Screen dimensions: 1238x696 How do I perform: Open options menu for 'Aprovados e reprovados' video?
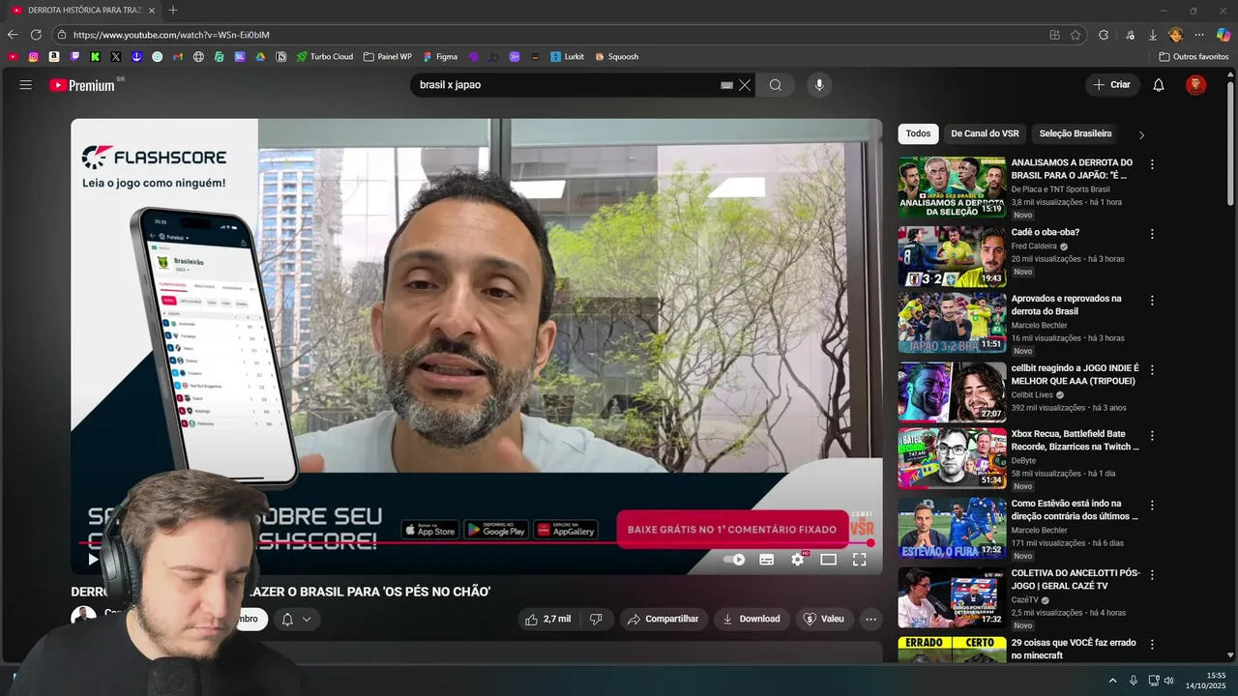(x=1152, y=301)
